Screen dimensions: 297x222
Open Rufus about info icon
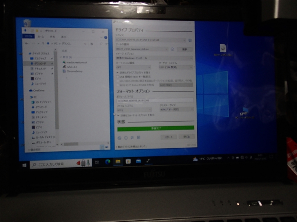(x=126, y=138)
